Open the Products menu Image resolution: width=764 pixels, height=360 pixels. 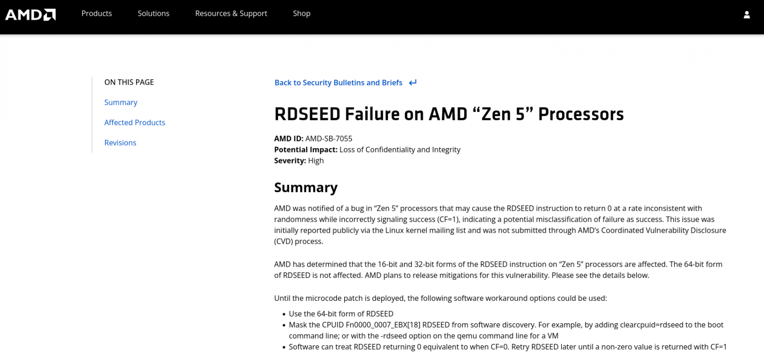(96, 14)
